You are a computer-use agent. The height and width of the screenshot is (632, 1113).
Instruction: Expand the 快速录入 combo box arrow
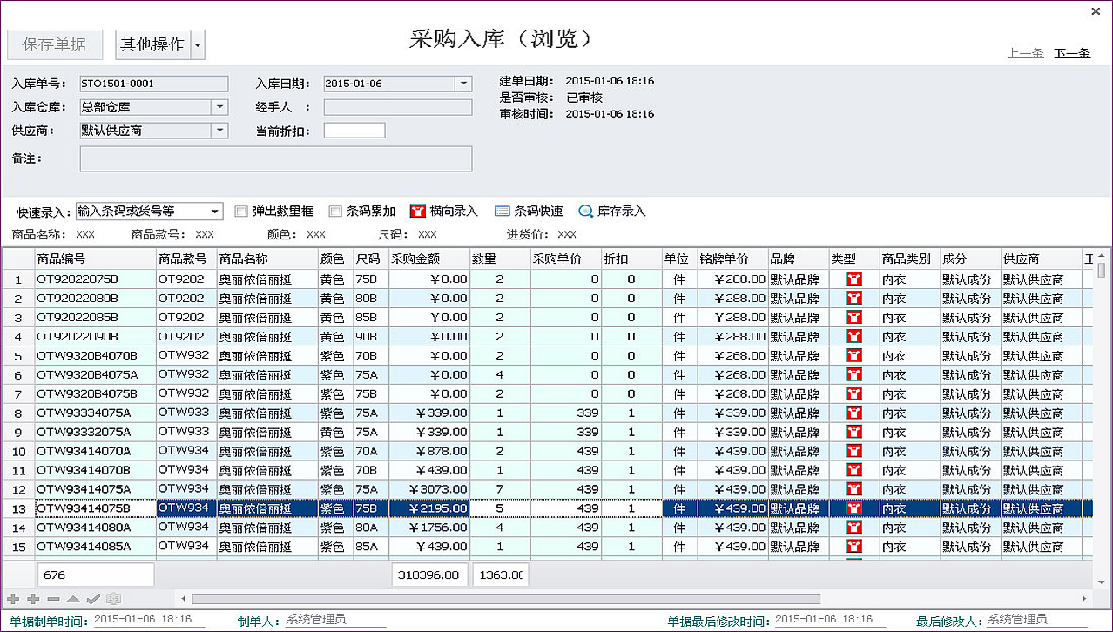pyautogui.click(x=215, y=211)
